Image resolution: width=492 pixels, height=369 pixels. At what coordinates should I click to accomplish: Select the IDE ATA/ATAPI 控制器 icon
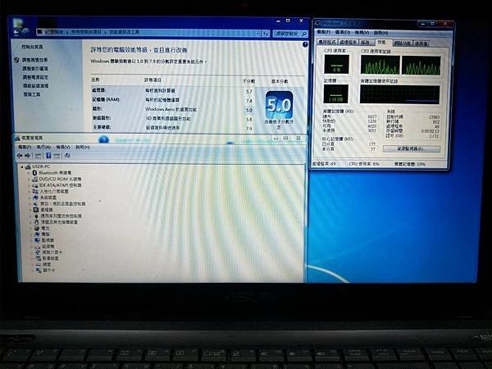click(34, 185)
